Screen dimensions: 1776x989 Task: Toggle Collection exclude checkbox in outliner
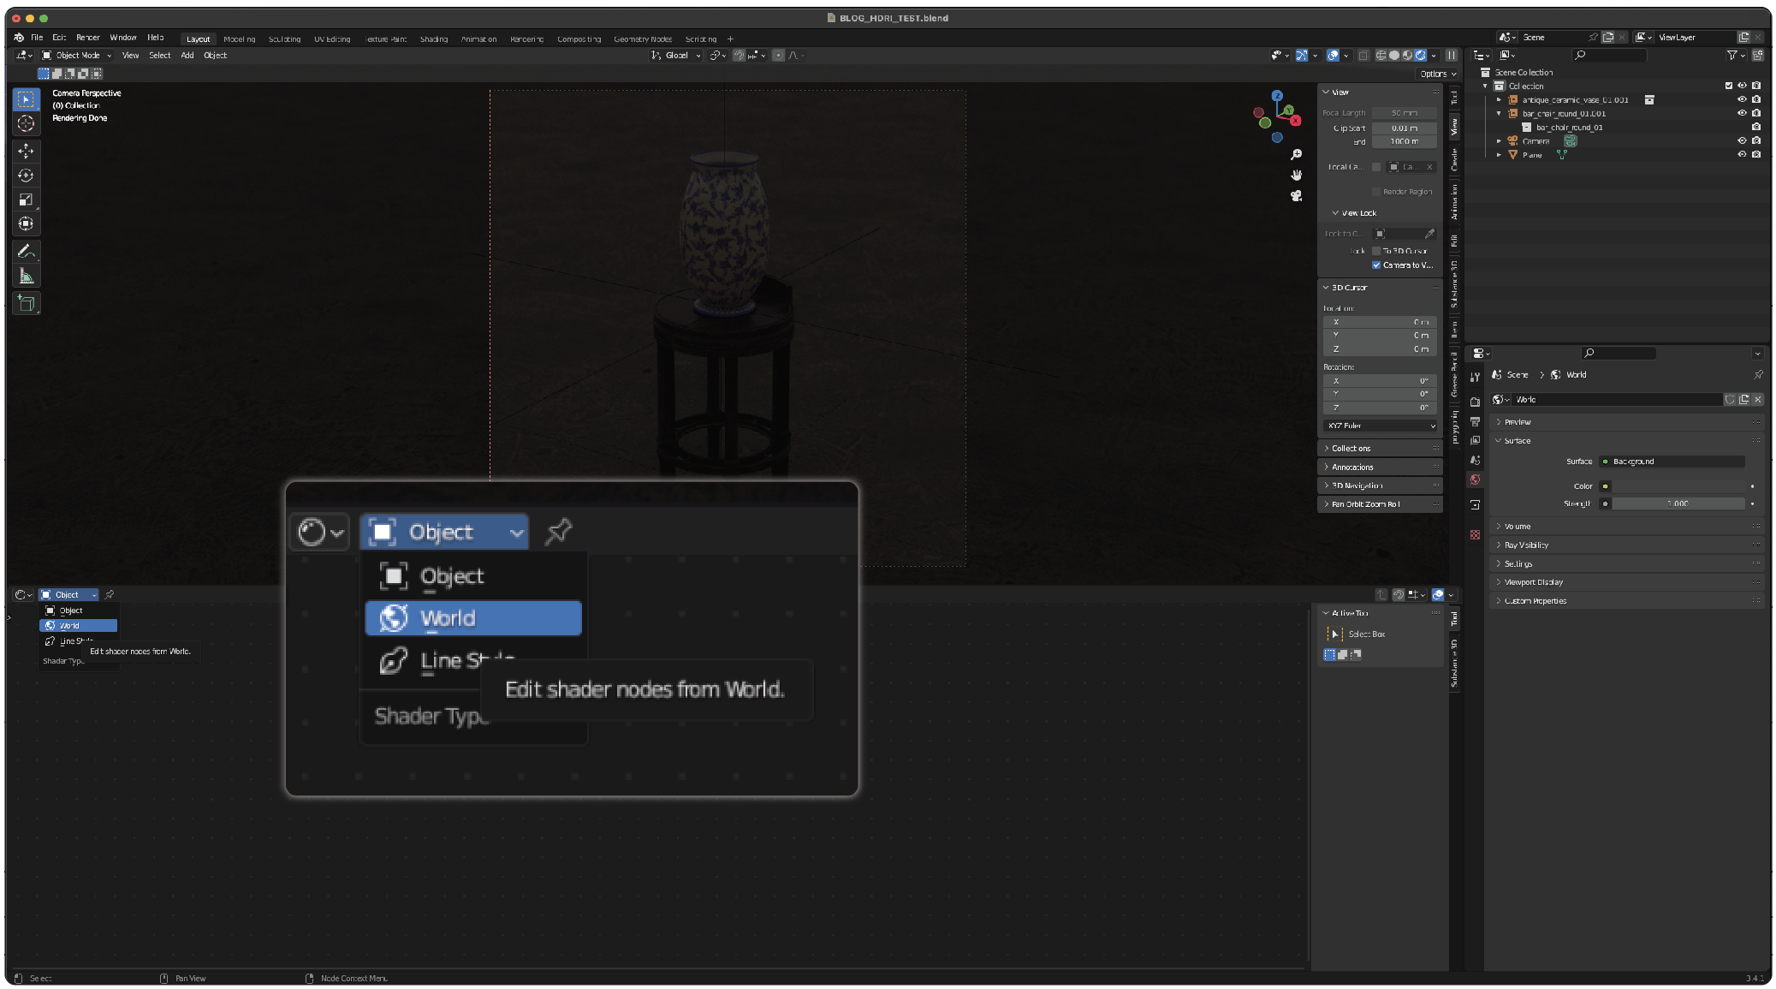click(1728, 86)
